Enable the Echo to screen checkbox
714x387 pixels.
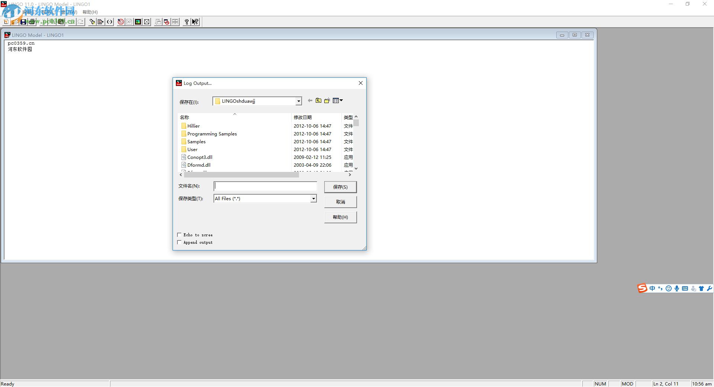(x=179, y=235)
